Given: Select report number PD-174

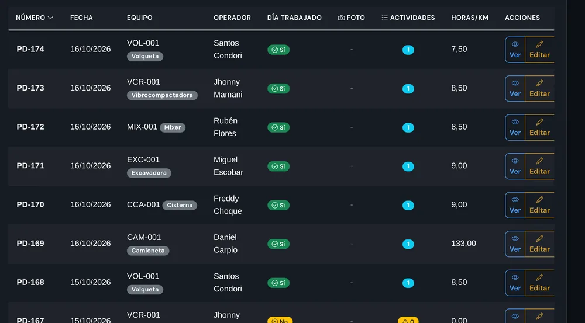Looking at the screenshot, I should (x=30, y=49).
